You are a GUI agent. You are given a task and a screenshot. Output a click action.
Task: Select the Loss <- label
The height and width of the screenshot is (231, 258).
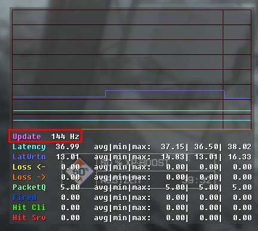29,167
